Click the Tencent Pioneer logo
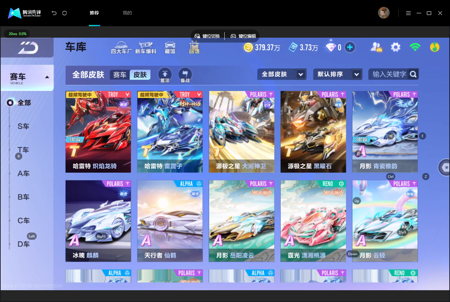 click(25, 13)
